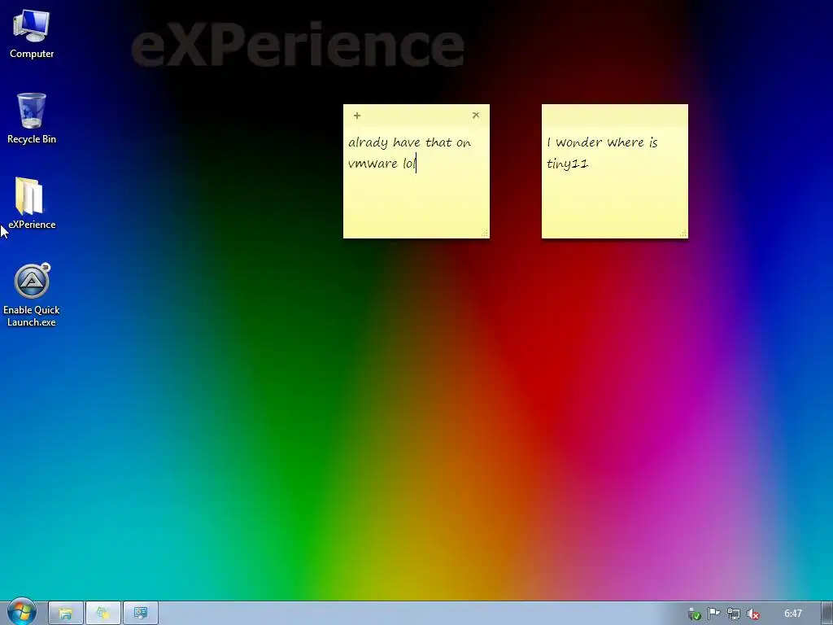Open the second taskbar button
833x625 pixels.
tap(103, 614)
